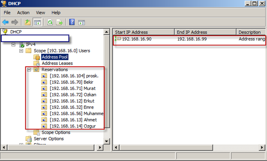Click the details pane scroll right arrow
Viewport: 267px width, 161px height.
pos(262,147)
